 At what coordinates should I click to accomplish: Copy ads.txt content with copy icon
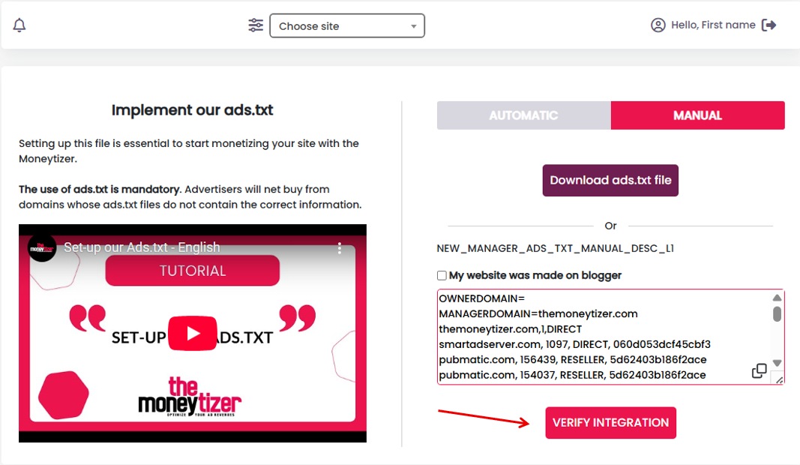pyautogui.click(x=760, y=371)
